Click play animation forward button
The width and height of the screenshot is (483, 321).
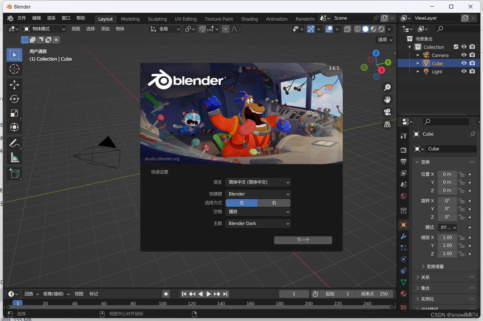click(209, 294)
